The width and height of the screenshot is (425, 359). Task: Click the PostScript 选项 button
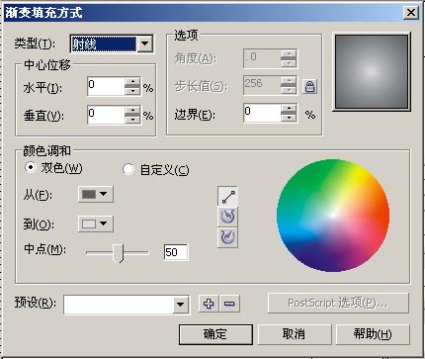tap(338, 303)
